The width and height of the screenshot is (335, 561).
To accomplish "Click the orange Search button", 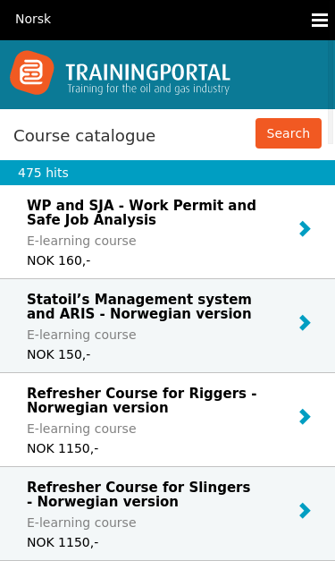I will (x=289, y=133).
